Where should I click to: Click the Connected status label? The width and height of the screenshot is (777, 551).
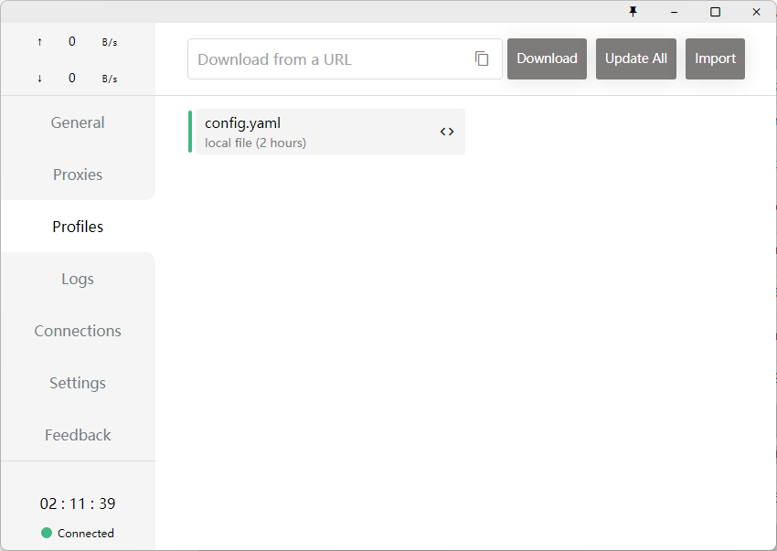tap(86, 533)
